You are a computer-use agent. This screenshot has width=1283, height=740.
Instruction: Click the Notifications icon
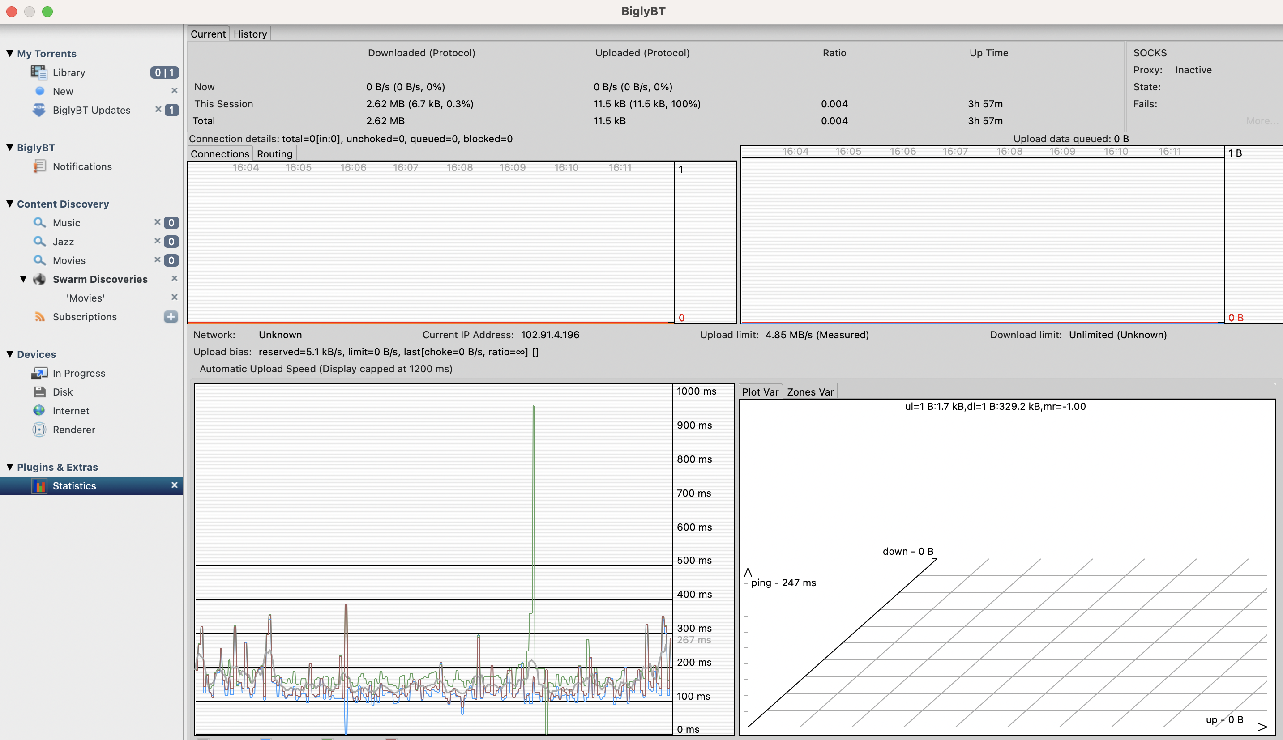pos(39,166)
